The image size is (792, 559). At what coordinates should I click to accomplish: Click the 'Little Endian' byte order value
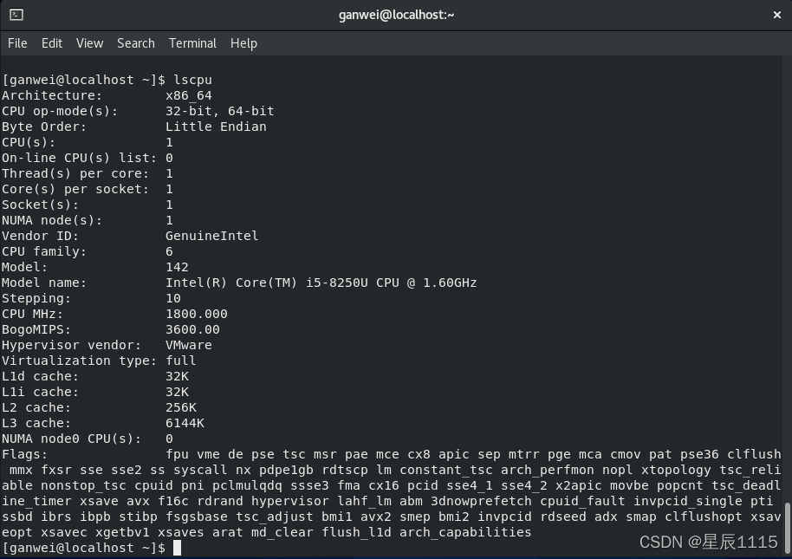coord(216,127)
